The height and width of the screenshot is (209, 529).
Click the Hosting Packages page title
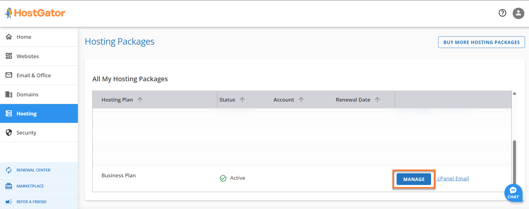(x=119, y=42)
